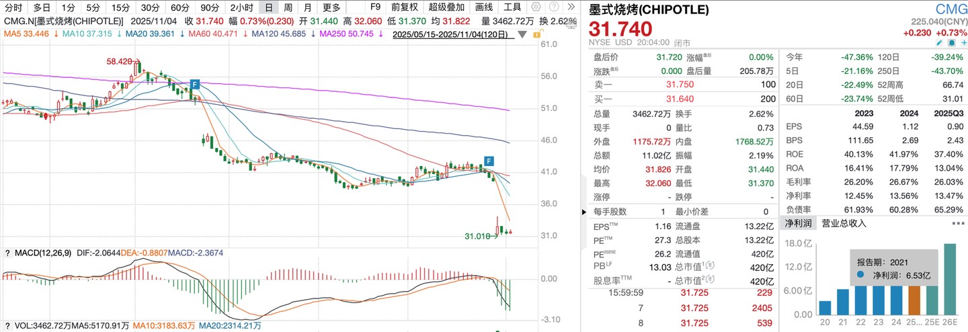Select the 90分 period tab
968x332 pixels.
pos(210,7)
